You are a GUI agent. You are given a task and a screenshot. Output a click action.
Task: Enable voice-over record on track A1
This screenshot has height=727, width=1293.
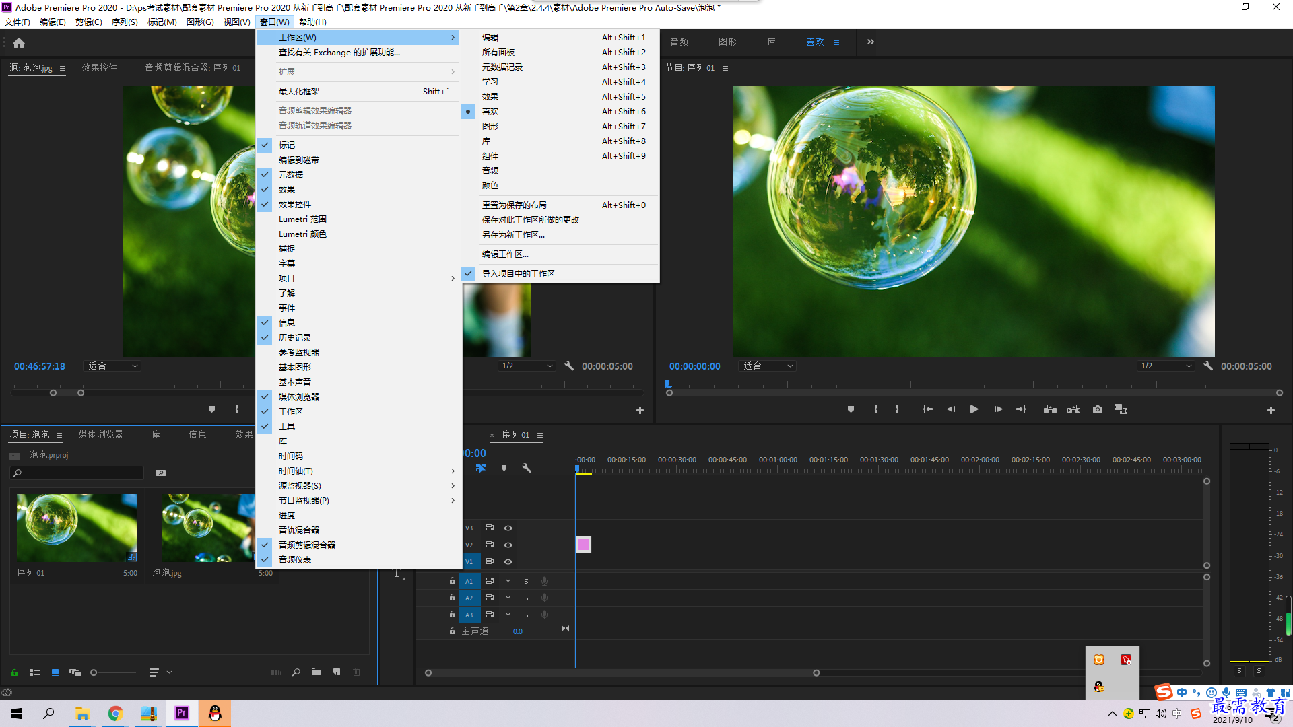tap(544, 581)
